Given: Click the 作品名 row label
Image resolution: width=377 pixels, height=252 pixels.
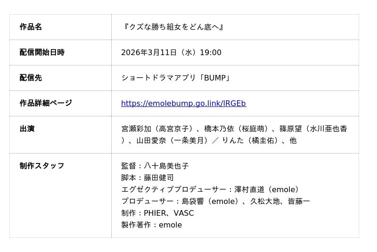Looking at the screenshot, I should tap(31, 27).
